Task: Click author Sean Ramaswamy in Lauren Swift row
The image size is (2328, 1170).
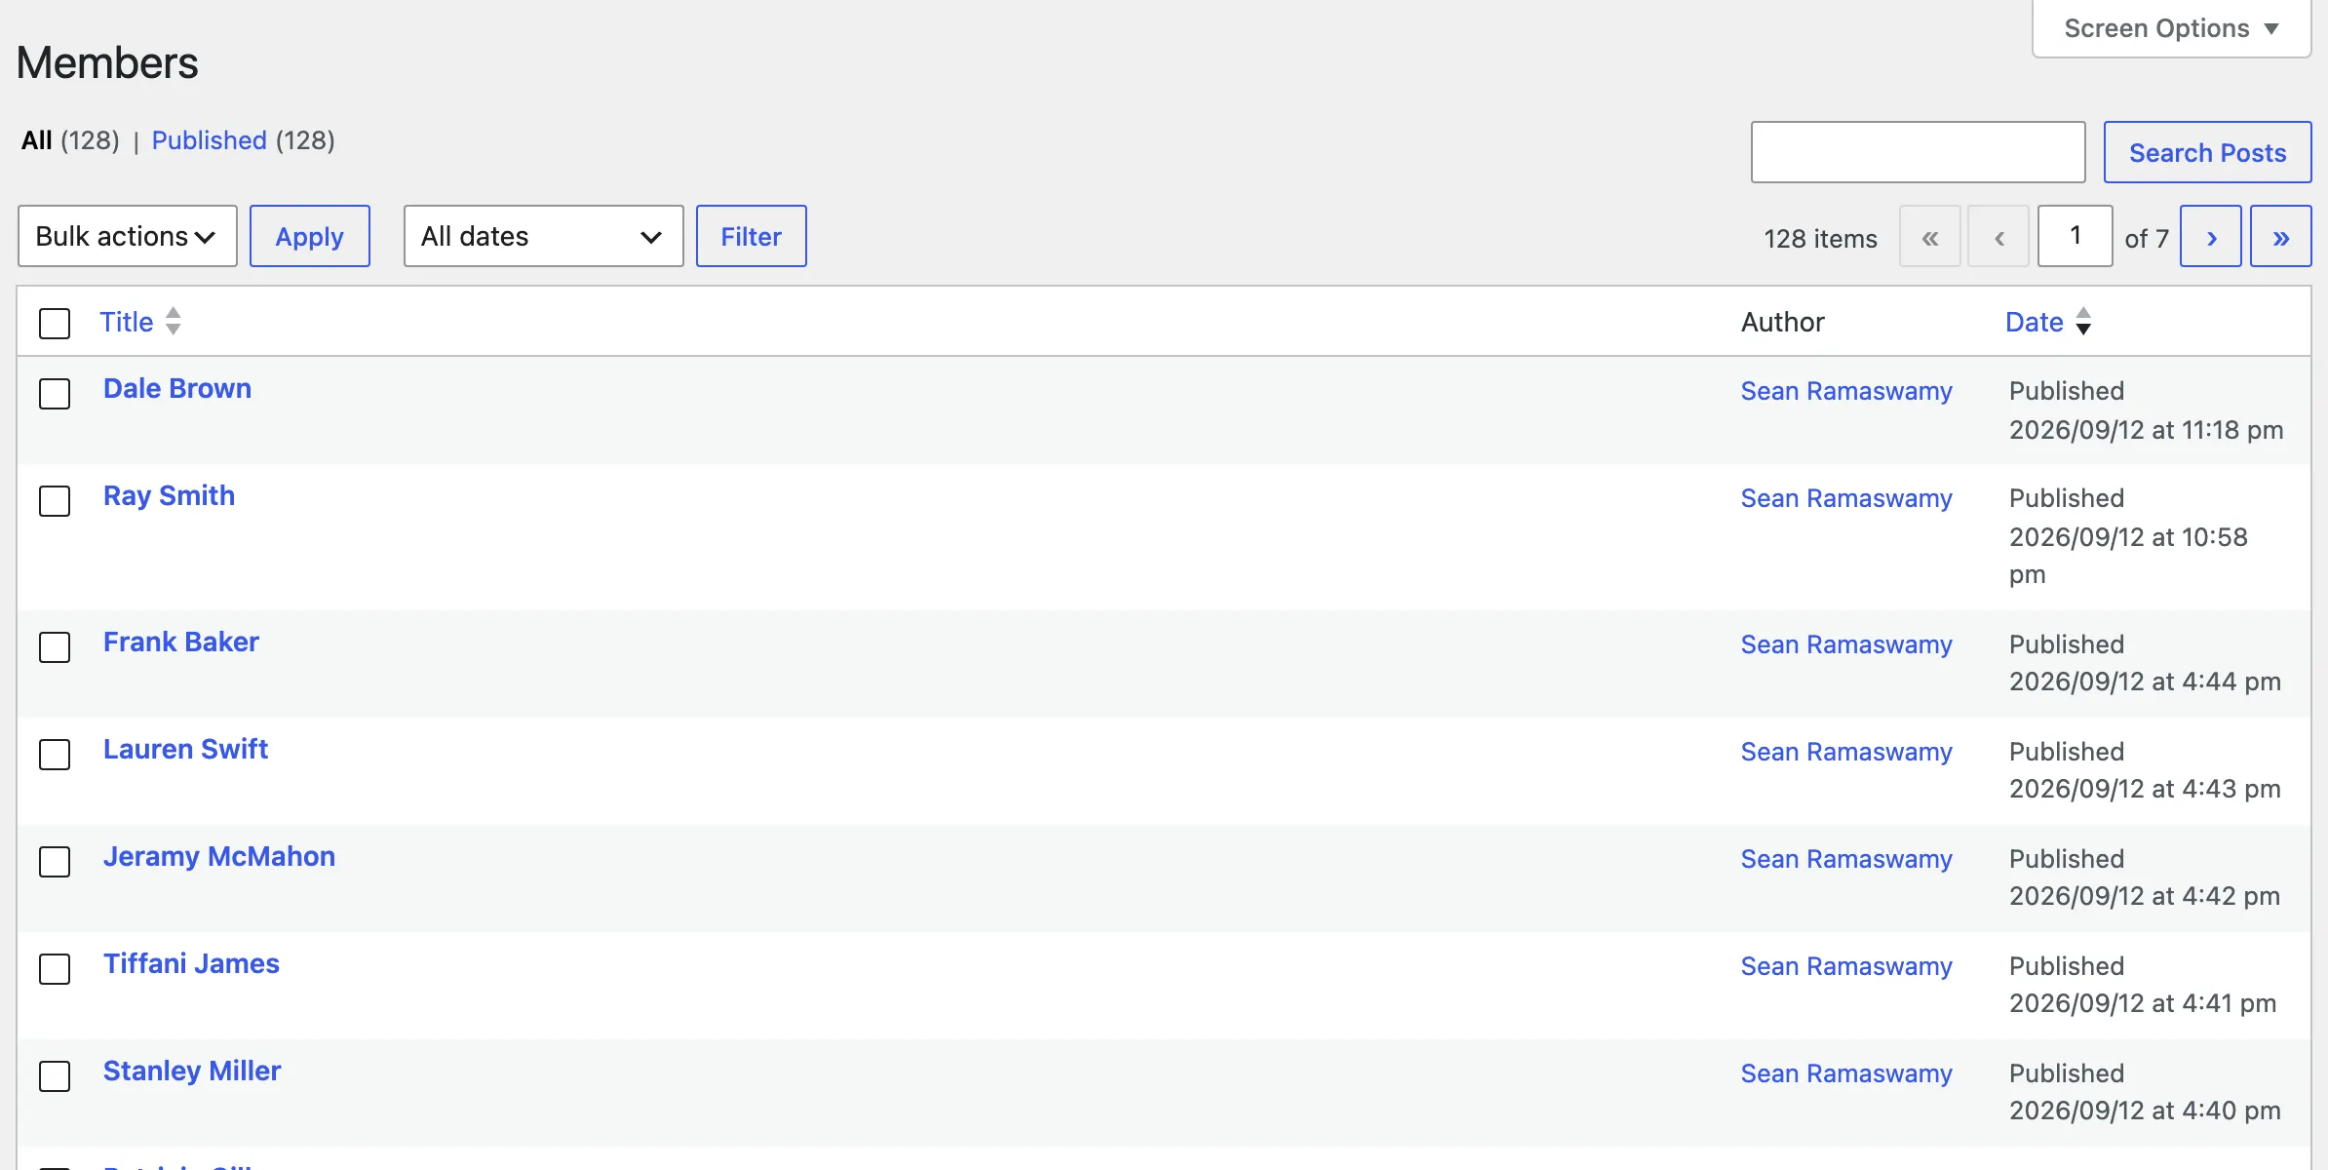Action: coord(1846,752)
